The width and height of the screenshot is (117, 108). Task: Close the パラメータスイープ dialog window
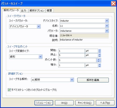click(114, 3)
